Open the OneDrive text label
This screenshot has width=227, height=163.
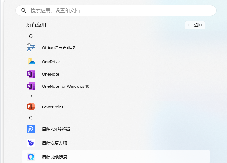[51, 62]
